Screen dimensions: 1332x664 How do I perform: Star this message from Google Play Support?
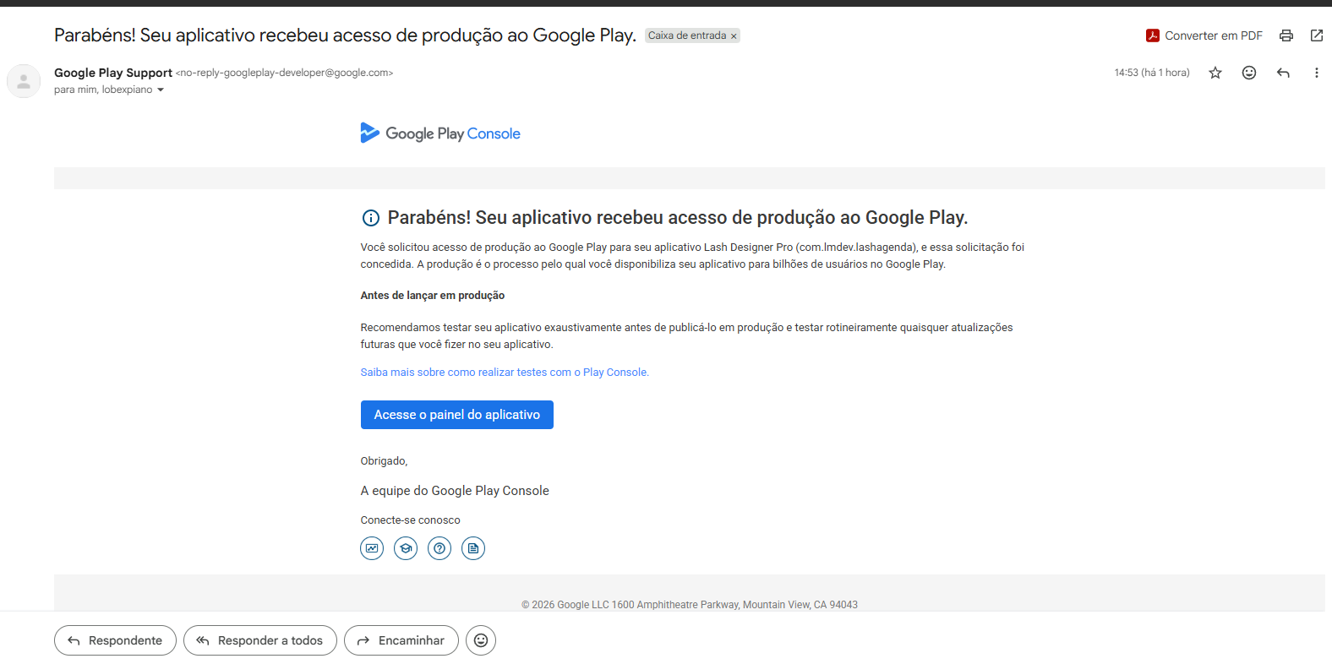pyautogui.click(x=1215, y=73)
